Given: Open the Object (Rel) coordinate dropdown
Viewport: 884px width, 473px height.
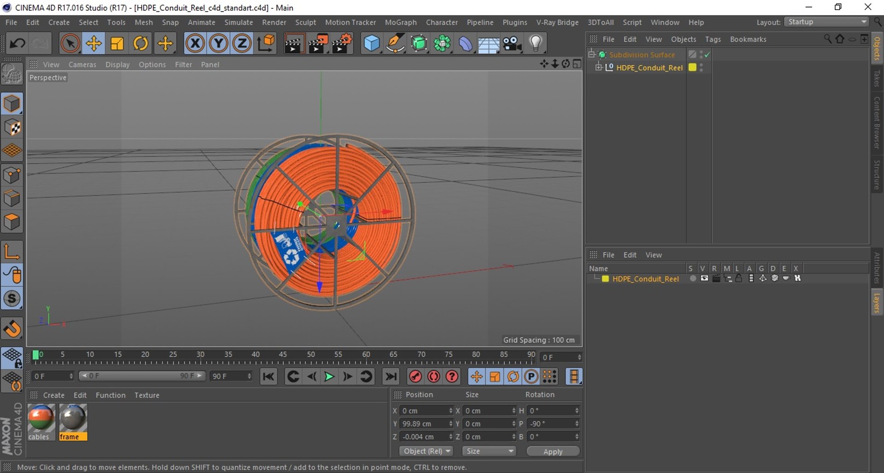Looking at the screenshot, I should (x=426, y=451).
